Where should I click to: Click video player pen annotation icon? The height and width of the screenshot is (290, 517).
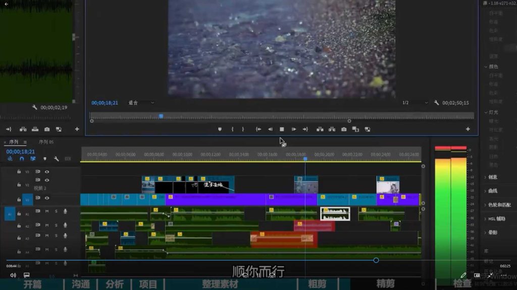463,275
